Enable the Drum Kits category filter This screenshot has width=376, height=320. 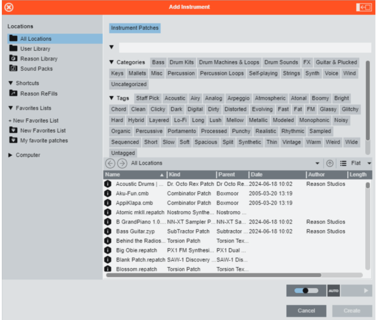(x=181, y=62)
